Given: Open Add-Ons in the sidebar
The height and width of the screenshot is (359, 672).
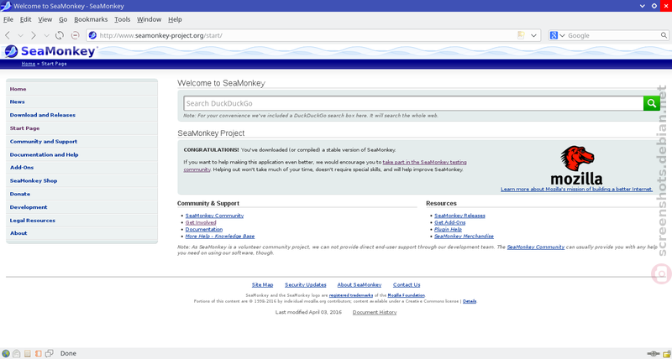Looking at the screenshot, I should coord(22,168).
